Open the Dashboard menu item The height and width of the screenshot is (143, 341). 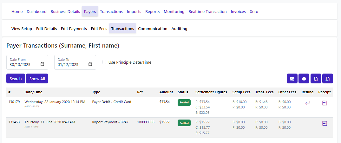(x=36, y=11)
